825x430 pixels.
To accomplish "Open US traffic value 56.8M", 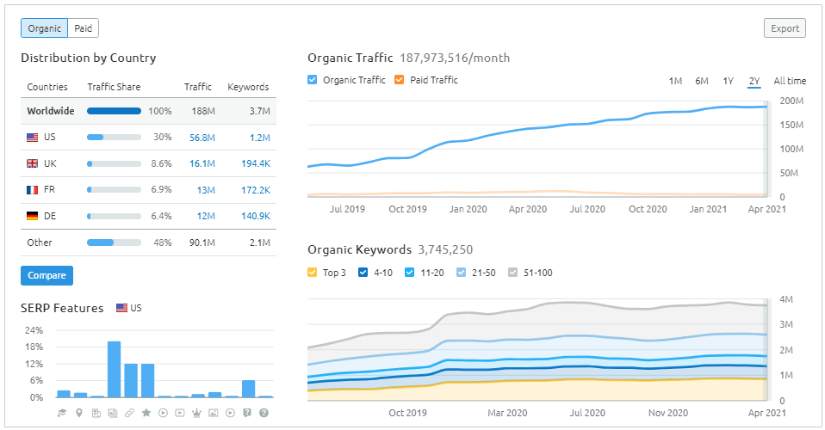I will (202, 138).
